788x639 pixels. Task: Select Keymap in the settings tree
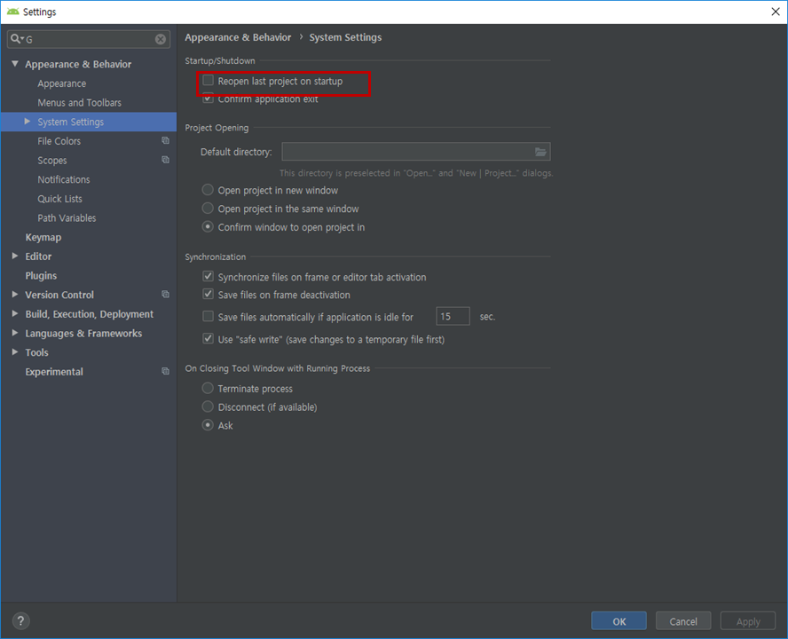[43, 237]
